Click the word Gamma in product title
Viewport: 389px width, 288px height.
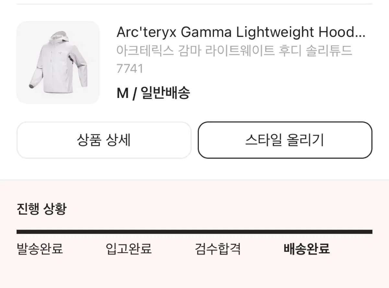tap(206, 32)
